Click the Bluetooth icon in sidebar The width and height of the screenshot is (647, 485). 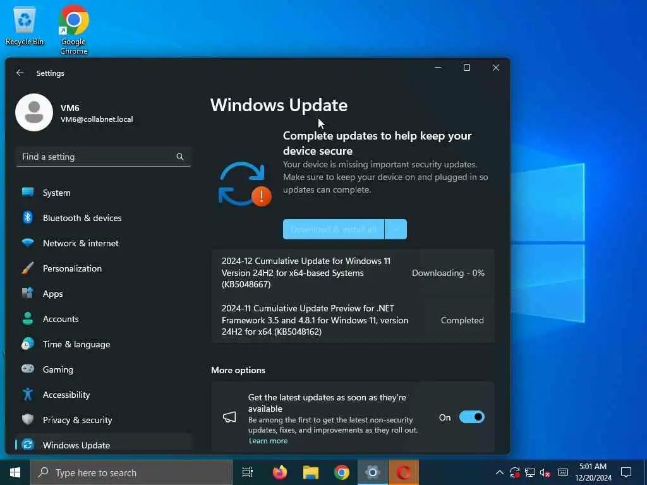click(28, 217)
